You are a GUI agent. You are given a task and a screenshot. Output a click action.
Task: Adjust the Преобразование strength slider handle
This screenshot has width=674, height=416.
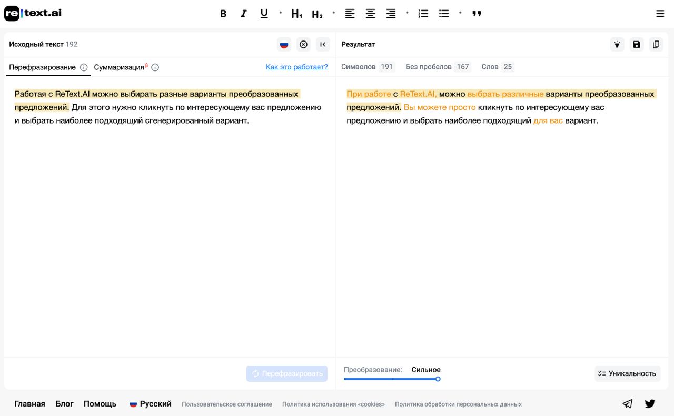pos(438,379)
